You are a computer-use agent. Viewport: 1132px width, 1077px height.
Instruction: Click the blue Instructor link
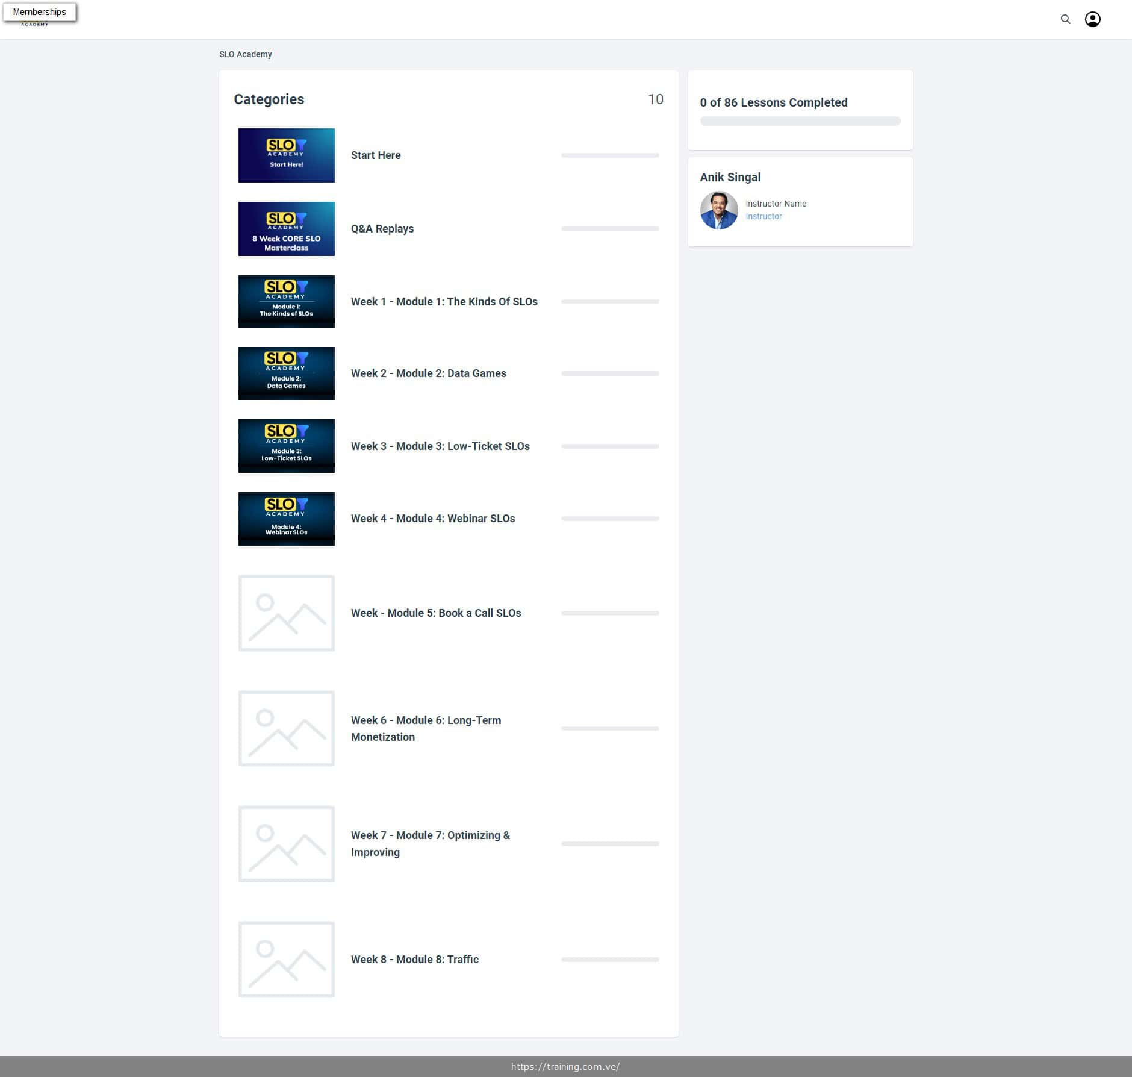coord(763,216)
